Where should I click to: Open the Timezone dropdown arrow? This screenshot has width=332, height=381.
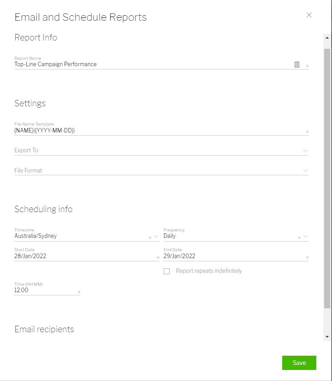point(156,237)
